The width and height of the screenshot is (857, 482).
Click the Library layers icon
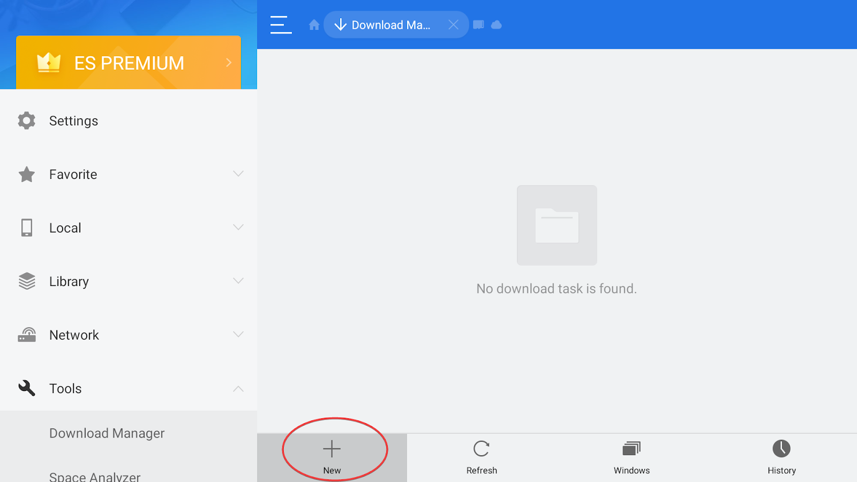27,281
